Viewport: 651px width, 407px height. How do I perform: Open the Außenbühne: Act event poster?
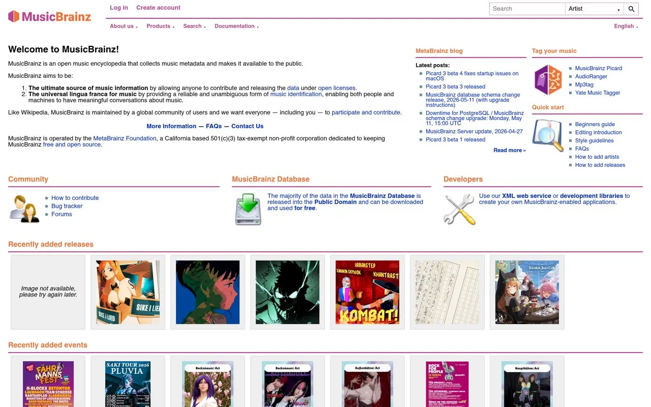(x=367, y=384)
